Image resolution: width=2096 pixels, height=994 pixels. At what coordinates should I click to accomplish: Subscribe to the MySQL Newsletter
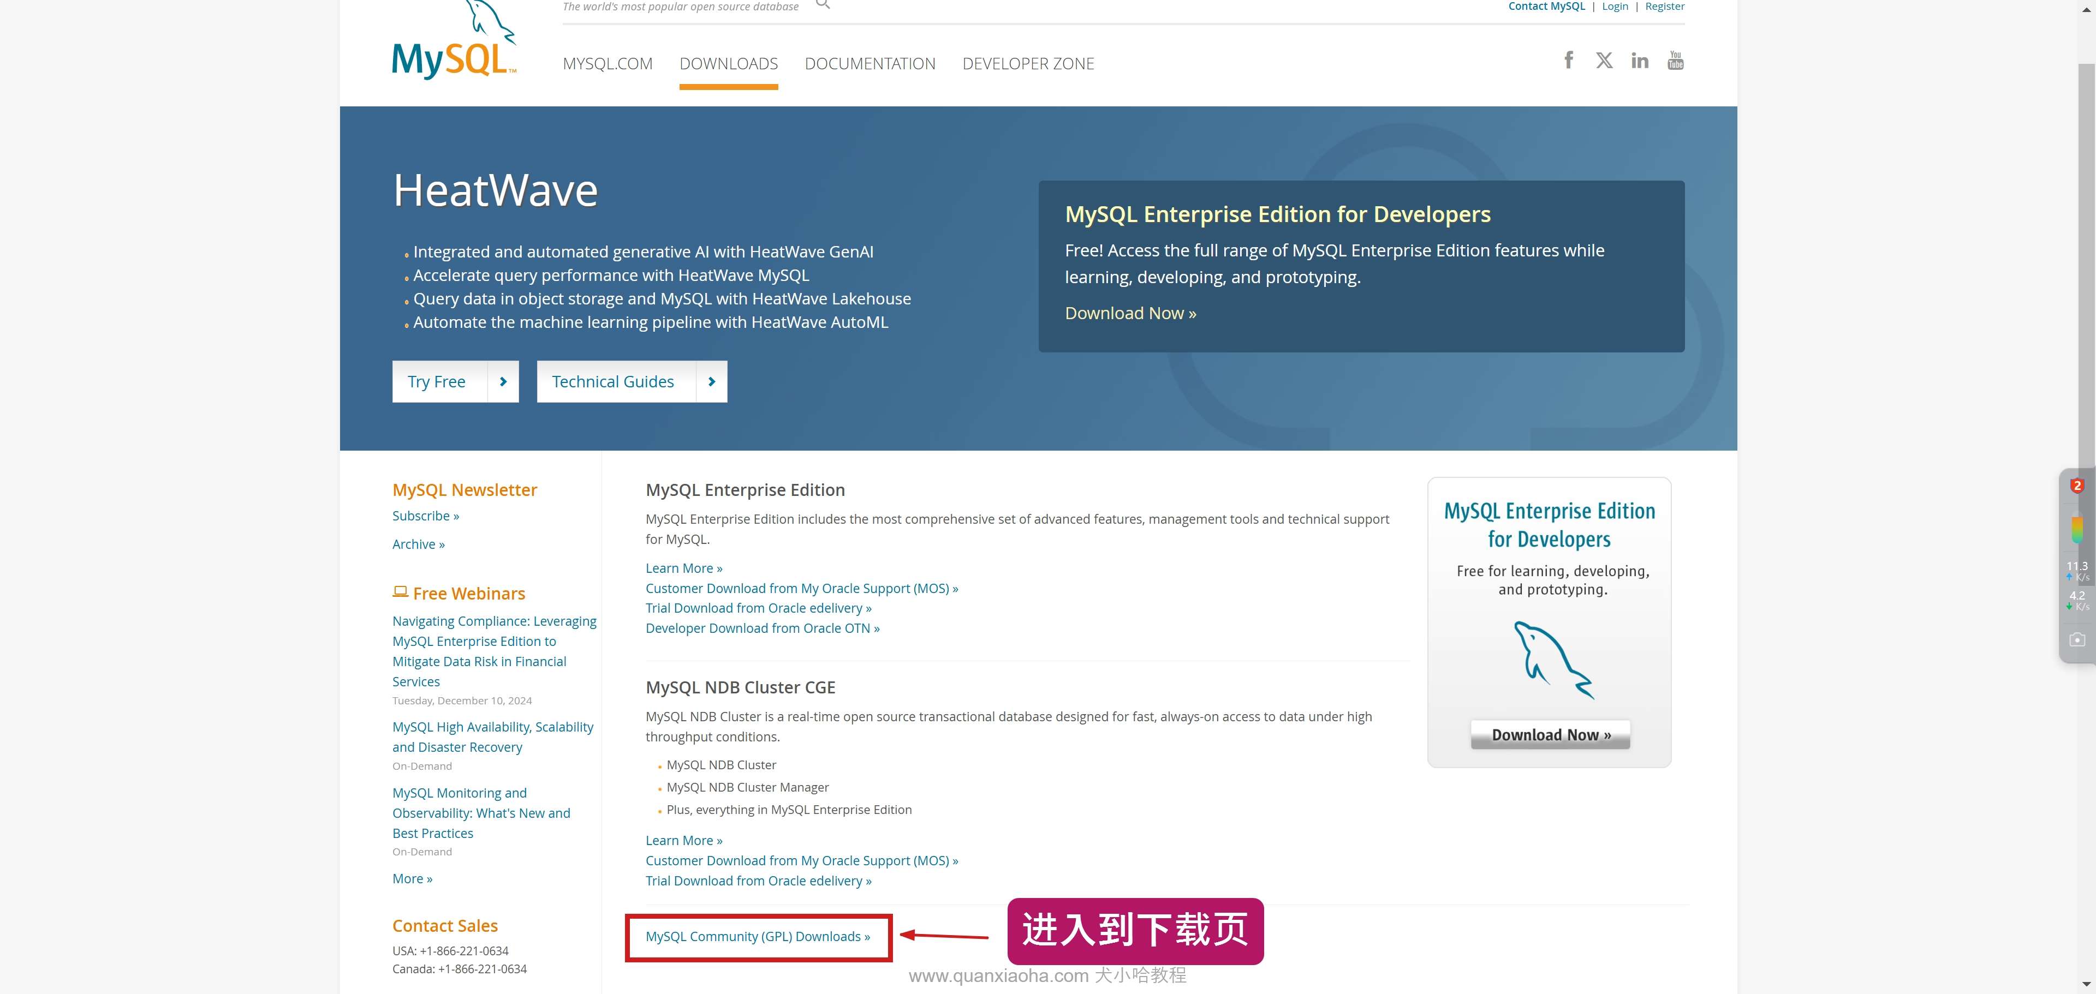[x=426, y=516]
